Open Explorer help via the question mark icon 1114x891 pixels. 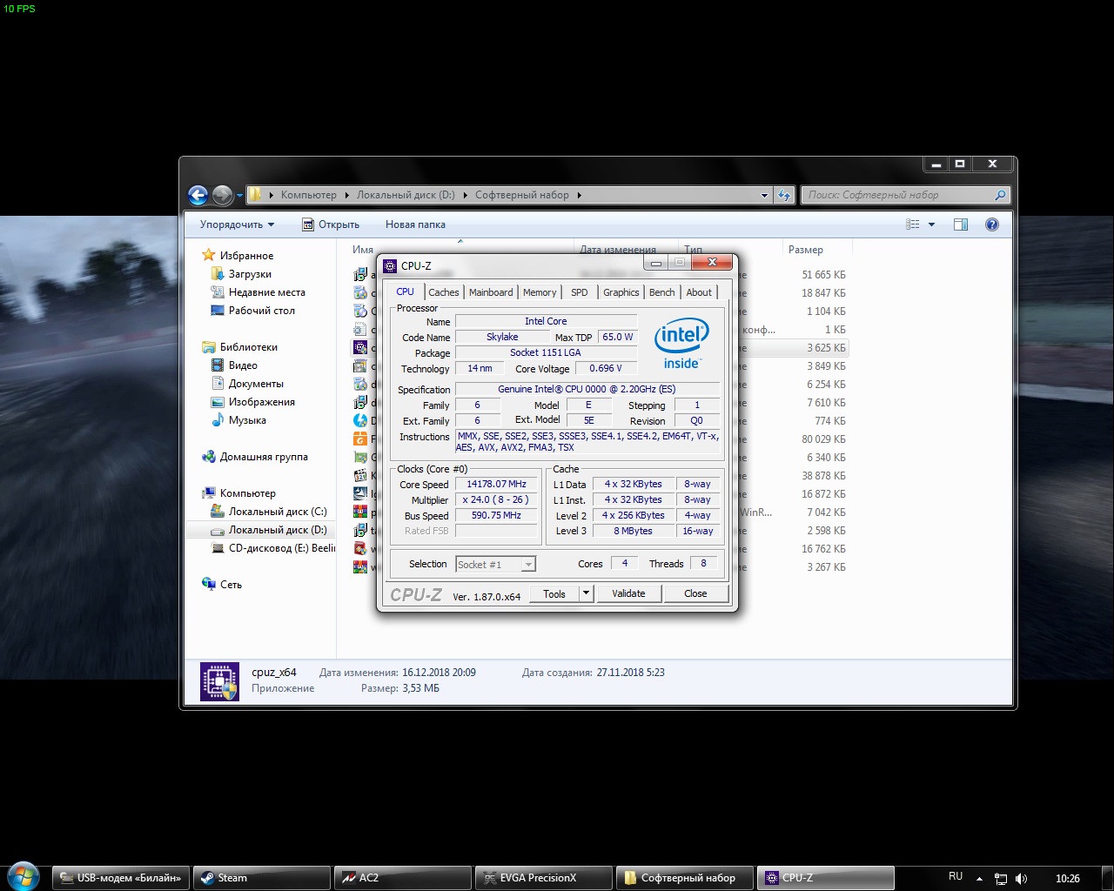(x=991, y=224)
